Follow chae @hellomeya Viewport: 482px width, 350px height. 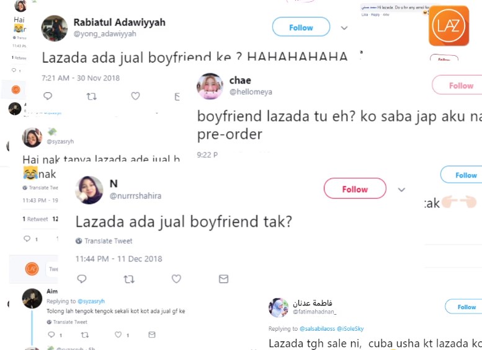pyautogui.click(x=458, y=85)
